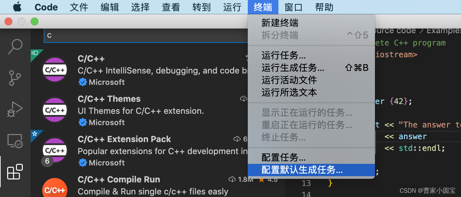Select the C/C++ Extension Pack title
This screenshot has width=461, height=197.
click(124, 139)
